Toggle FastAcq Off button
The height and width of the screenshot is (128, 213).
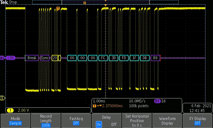[x=76, y=121]
